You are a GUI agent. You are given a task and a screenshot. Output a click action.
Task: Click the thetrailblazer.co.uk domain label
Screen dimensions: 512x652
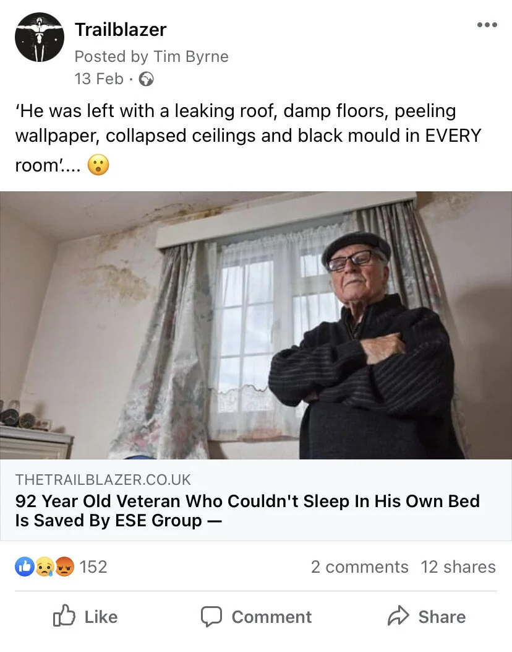(103, 479)
